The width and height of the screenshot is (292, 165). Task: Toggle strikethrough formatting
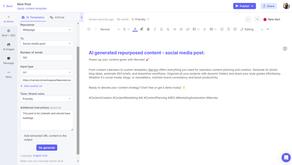[x=168, y=29]
